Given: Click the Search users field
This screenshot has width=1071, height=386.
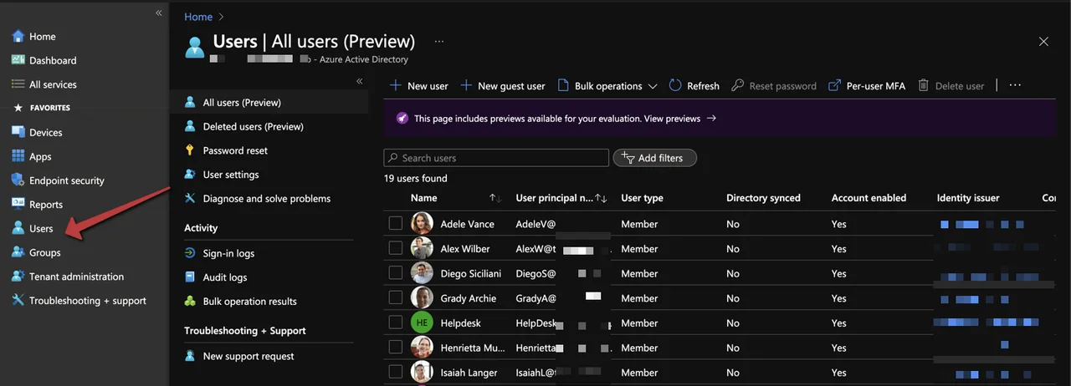Looking at the screenshot, I should click(496, 158).
